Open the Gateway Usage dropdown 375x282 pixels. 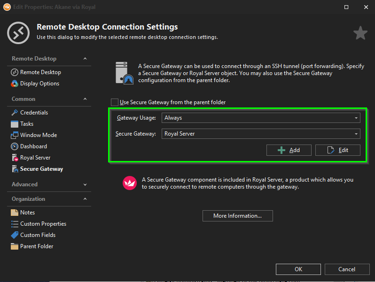click(261, 118)
